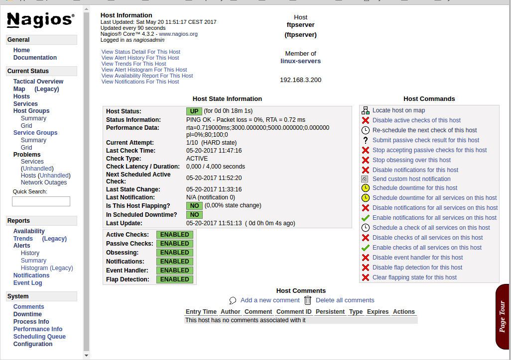The height and width of the screenshot is (360, 511).
Task: Open View Trends For This Host
Action: pos(133,64)
